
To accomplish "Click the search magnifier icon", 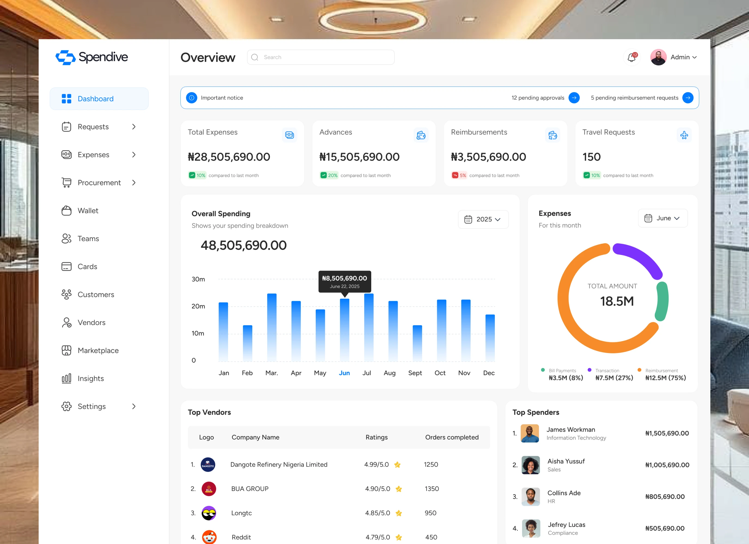I will point(255,57).
